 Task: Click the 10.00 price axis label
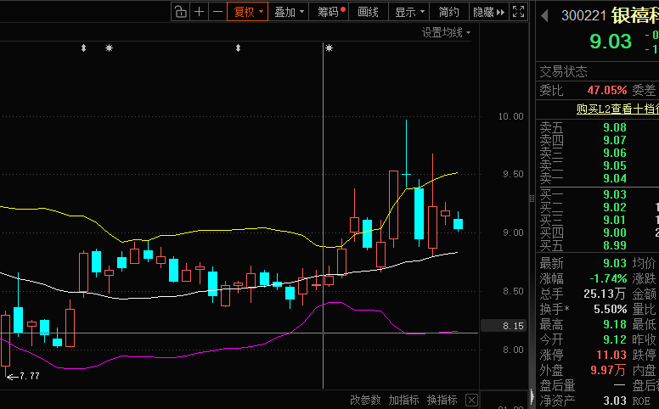point(510,116)
